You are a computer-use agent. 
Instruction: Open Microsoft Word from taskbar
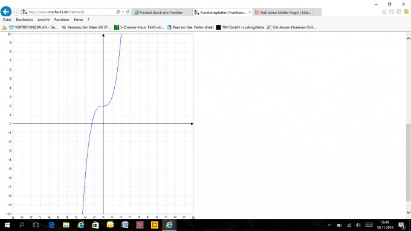click(125, 225)
